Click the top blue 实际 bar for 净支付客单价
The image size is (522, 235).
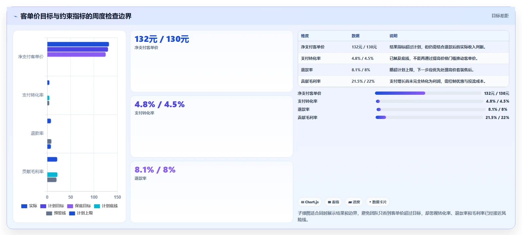click(x=78, y=44)
